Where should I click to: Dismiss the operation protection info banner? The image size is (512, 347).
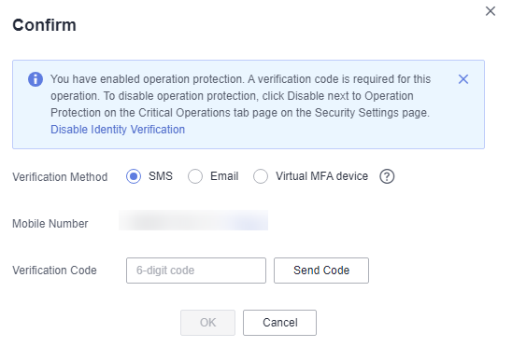[x=463, y=79]
